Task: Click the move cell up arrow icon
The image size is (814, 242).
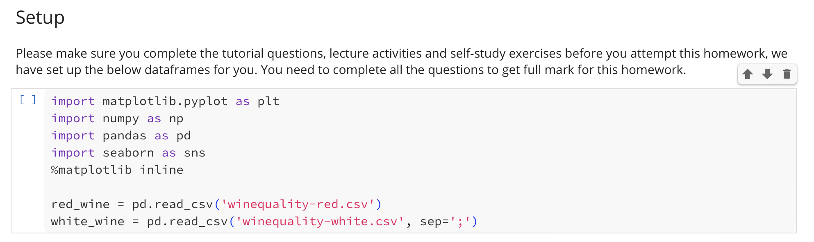Action: [x=748, y=74]
